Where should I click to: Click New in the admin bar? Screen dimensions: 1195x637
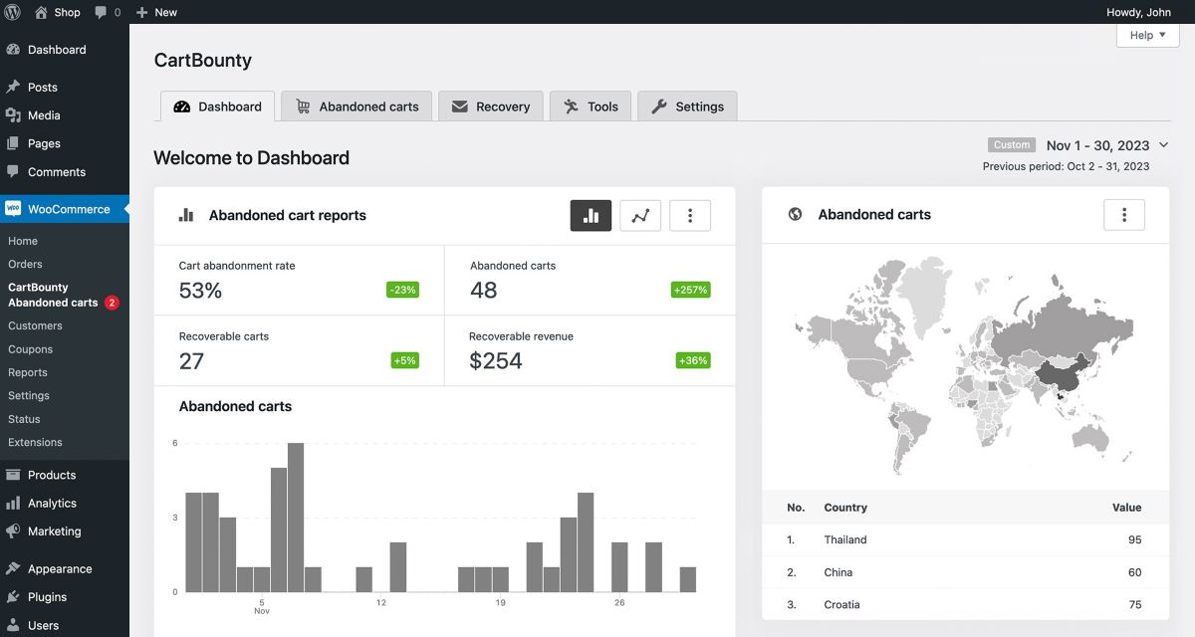(156, 12)
